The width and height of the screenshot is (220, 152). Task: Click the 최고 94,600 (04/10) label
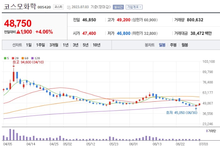click(x=28, y=62)
